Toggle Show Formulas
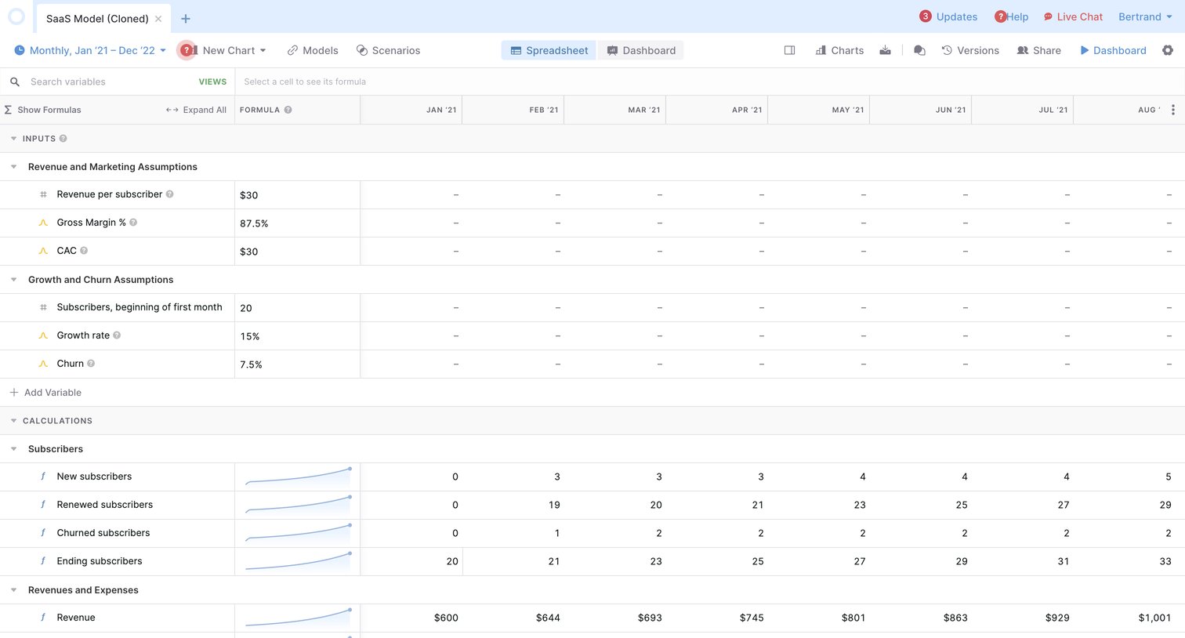The image size is (1185, 638). pos(42,110)
